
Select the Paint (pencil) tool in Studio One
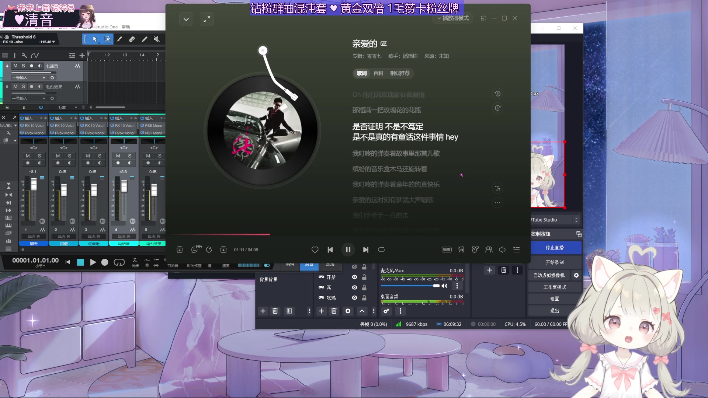(145, 39)
